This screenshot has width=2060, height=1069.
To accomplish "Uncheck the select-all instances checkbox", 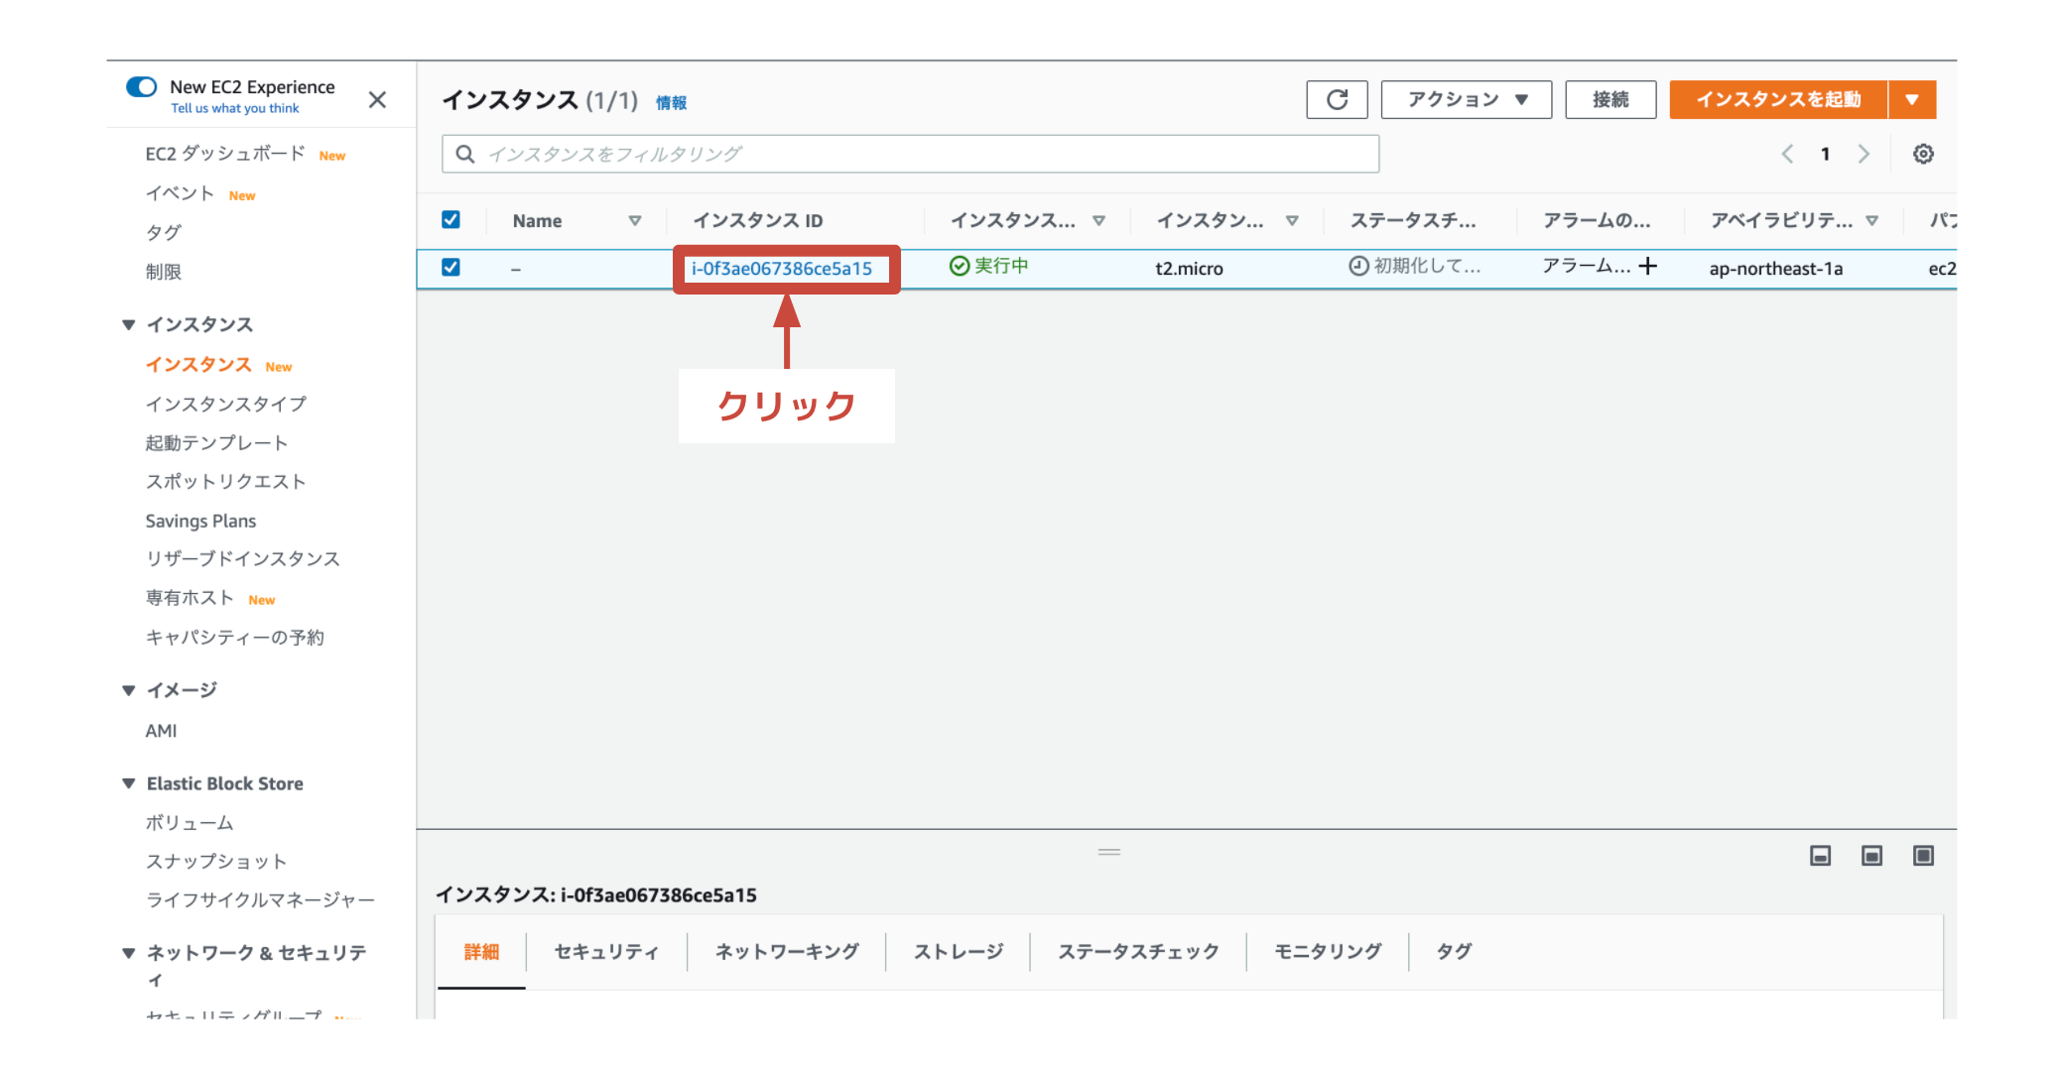I will 451,219.
